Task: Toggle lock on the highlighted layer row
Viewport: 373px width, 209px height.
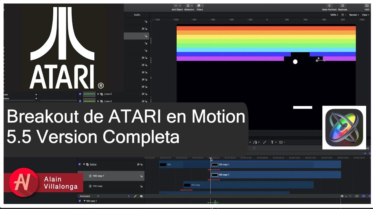Action: pyautogui.click(x=146, y=36)
